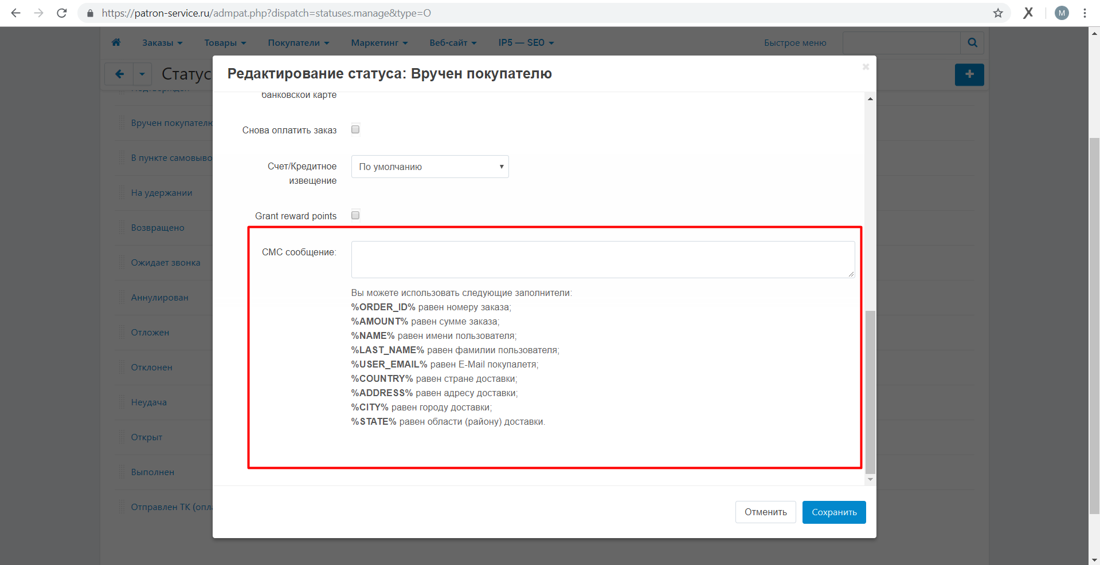Click the %ADDRESS% placeholder text

382,393
